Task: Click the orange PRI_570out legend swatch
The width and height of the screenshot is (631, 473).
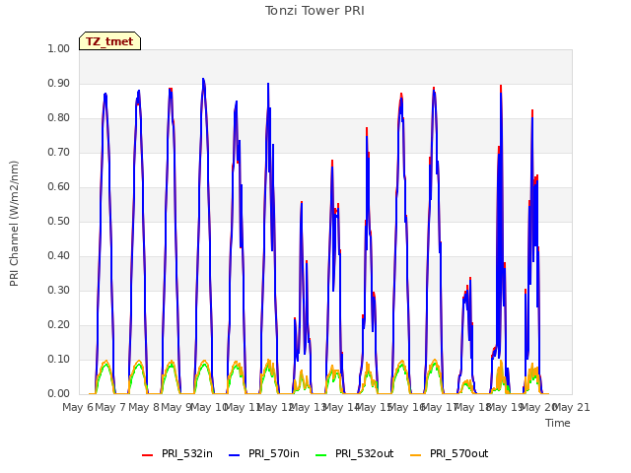Action: [x=416, y=455]
